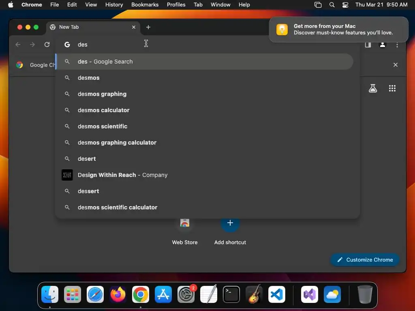
Task: Open TextEdit from the dock
Action: [x=209, y=294]
